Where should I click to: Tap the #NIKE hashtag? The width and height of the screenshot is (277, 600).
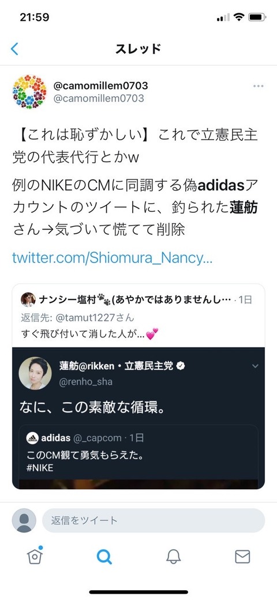click(x=40, y=468)
